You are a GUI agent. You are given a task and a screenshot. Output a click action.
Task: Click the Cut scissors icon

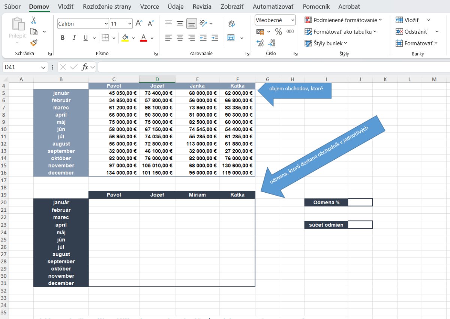[34, 20]
